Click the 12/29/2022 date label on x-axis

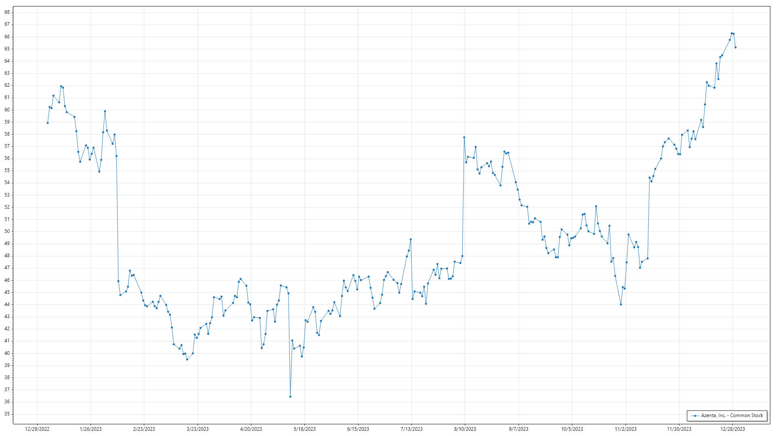(37, 429)
